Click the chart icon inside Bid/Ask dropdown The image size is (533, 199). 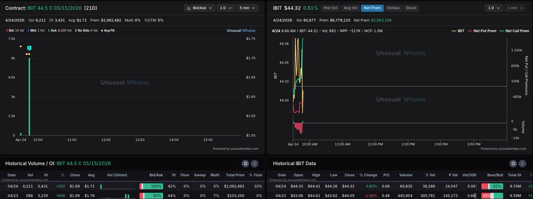coord(189,8)
